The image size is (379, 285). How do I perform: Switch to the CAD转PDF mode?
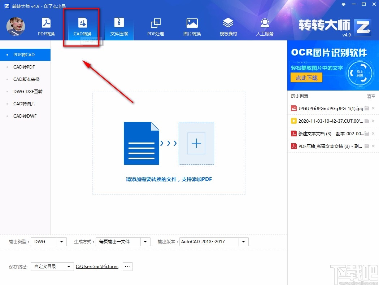[24, 67]
